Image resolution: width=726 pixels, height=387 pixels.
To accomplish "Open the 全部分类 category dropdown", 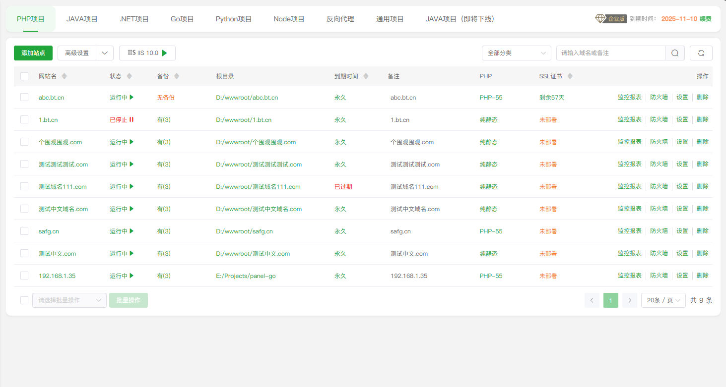I will point(516,53).
